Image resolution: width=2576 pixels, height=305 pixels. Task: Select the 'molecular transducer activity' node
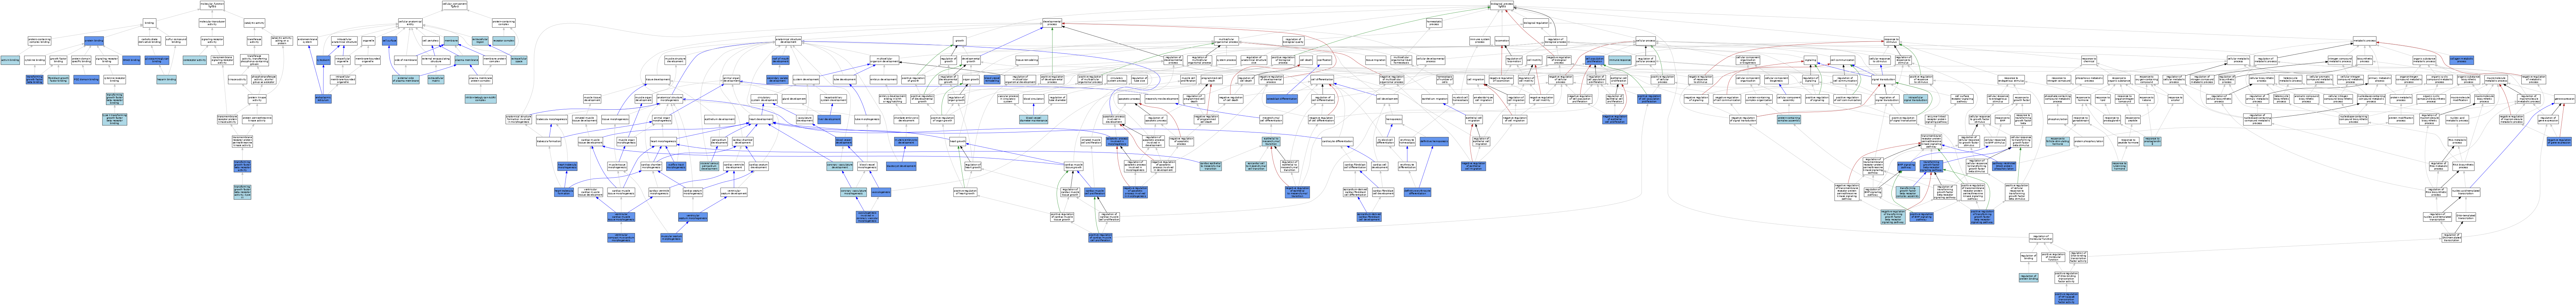coord(212,23)
